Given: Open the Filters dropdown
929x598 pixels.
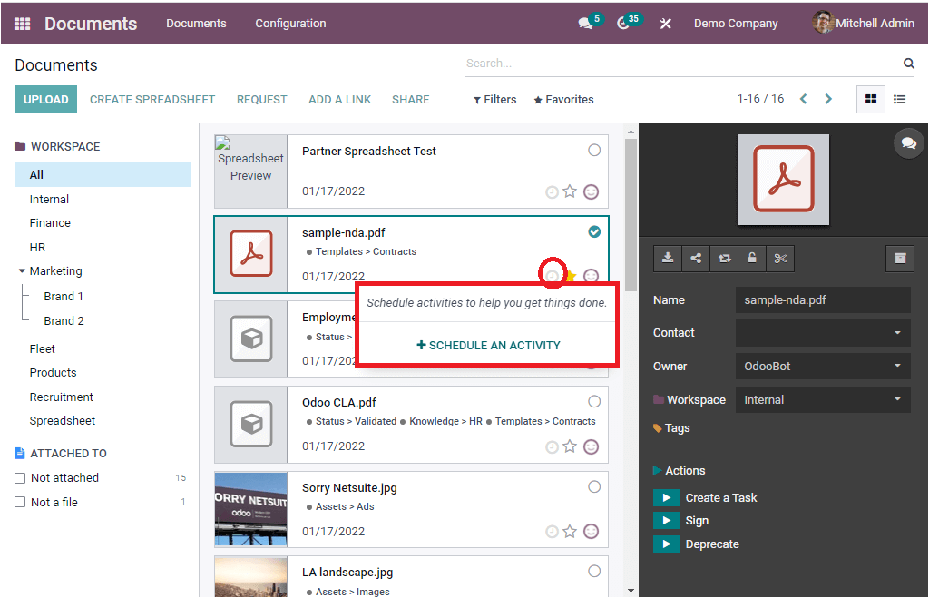Looking at the screenshot, I should pyautogui.click(x=494, y=100).
